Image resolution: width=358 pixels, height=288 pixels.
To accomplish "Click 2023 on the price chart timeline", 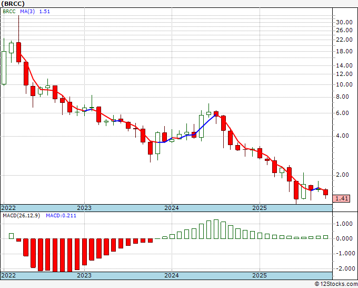I will (x=84, y=208).
